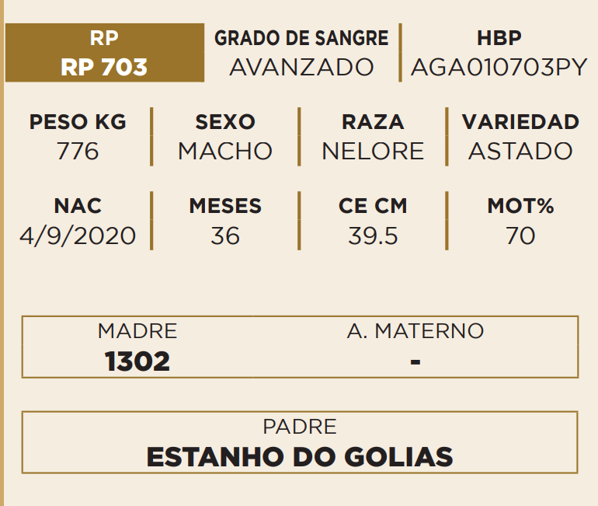Click the gold RP 703 header box

tap(104, 53)
